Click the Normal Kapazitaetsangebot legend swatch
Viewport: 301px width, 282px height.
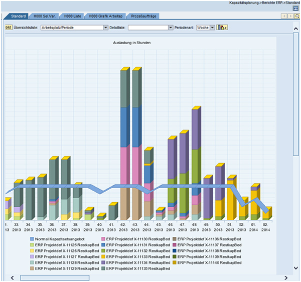tap(33, 239)
